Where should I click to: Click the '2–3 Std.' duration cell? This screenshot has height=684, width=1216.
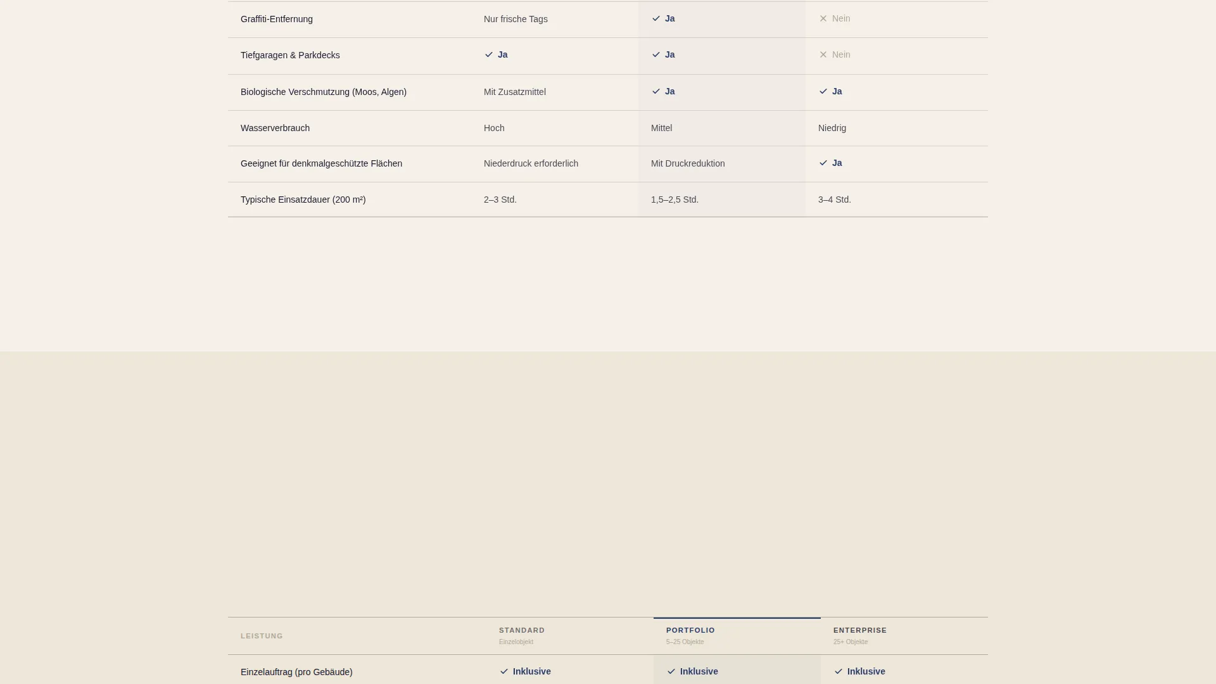tap(500, 199)
